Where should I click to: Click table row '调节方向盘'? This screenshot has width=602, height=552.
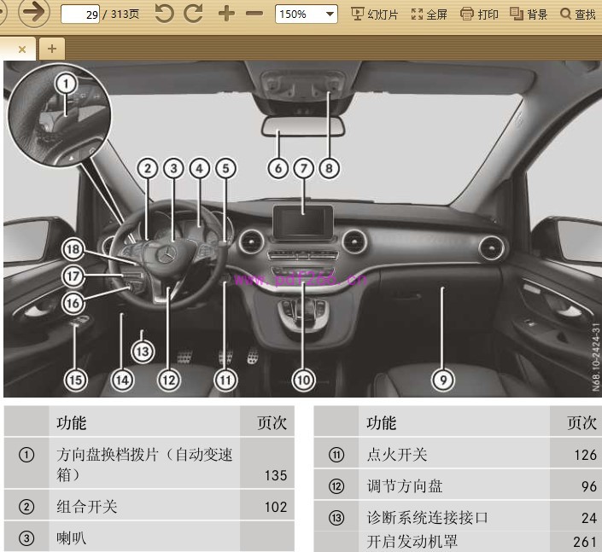click(x=458, y=485)
